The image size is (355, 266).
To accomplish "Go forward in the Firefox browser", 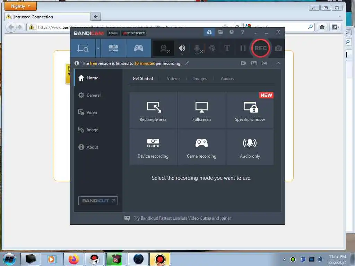I will coord(20,27).
